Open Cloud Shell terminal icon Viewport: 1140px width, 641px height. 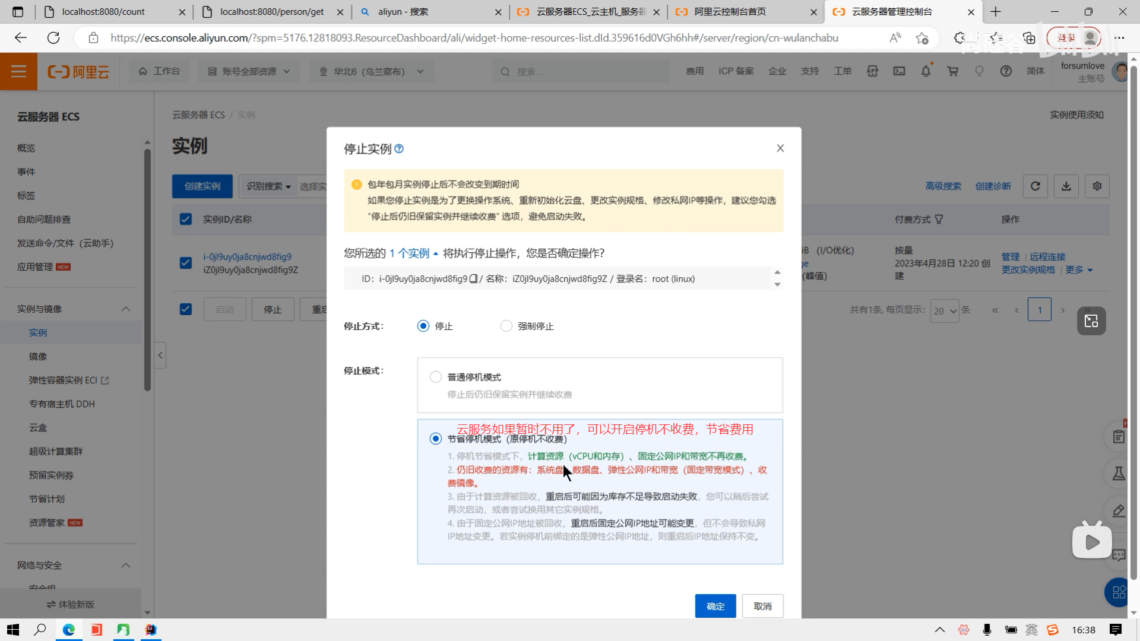[899, 71]
